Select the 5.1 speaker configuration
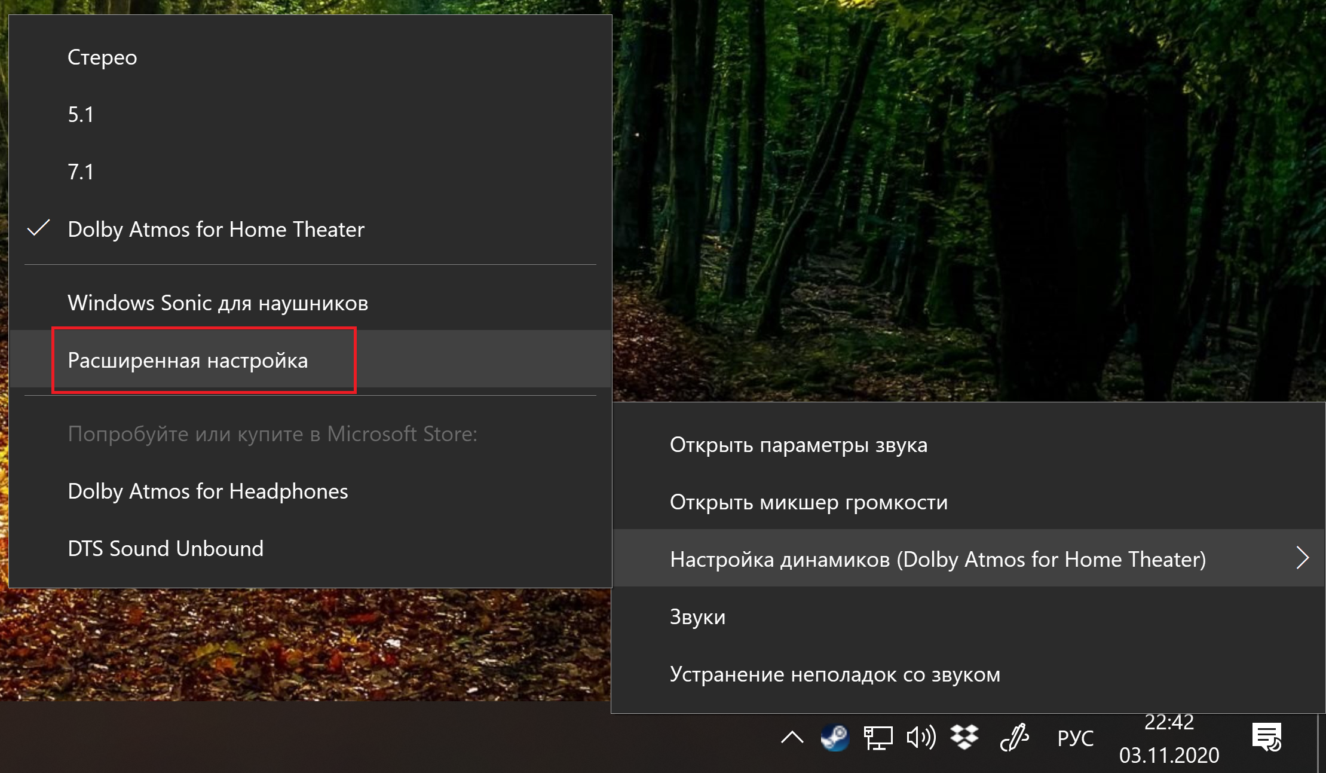1326x773 pixels. click(81, 115)
